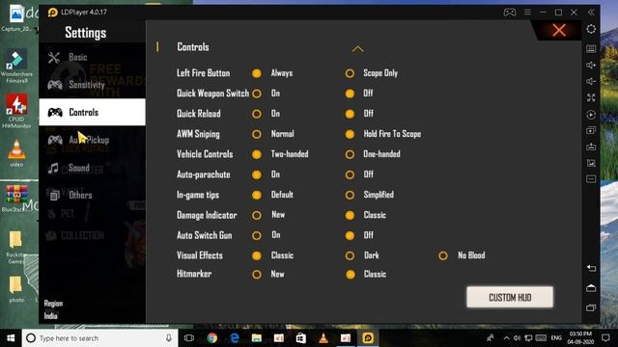The height and width of the screenshot is (347, 618).
Task: Select Two-handed Vehicle Controls
Action: (x=257, y=154)
